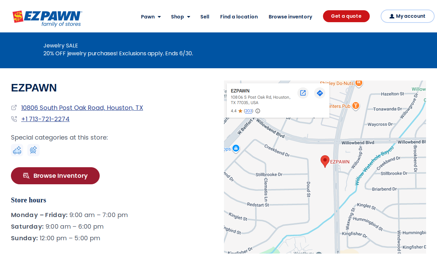Click the 10806 South Post Oak Road link

tap(82, 107)
